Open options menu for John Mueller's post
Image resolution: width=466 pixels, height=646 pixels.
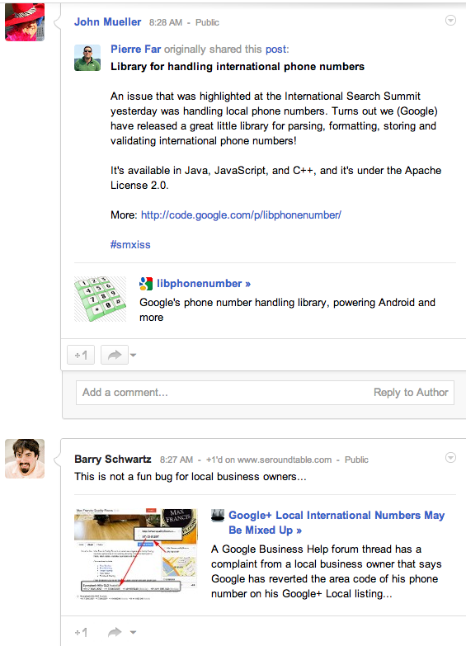click(451, 21)
